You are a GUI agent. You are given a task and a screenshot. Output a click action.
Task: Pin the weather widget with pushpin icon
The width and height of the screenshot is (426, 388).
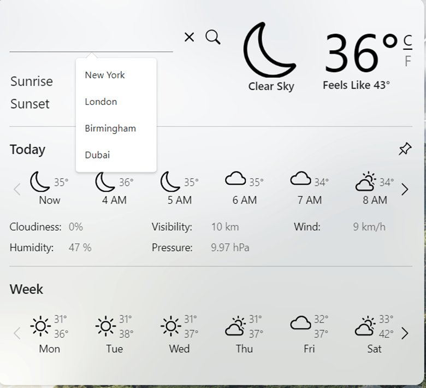click(405, 149)
